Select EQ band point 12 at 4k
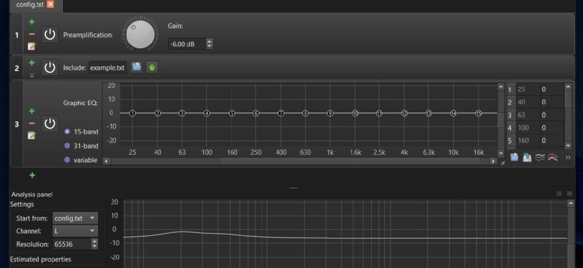Image resolution: width=583 pixels, height=268 pixels. coord(405,113)
